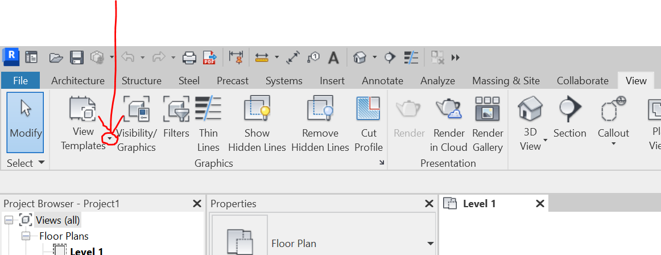Close the Level 1 view tab

tap(540, 204)
